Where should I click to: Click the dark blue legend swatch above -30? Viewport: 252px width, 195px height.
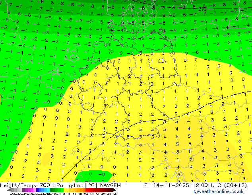37,190
